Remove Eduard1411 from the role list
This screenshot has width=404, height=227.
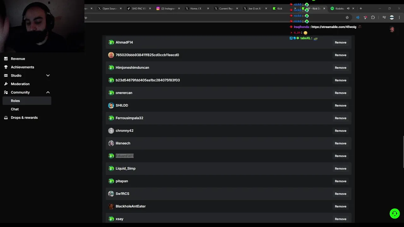point(340,156)
